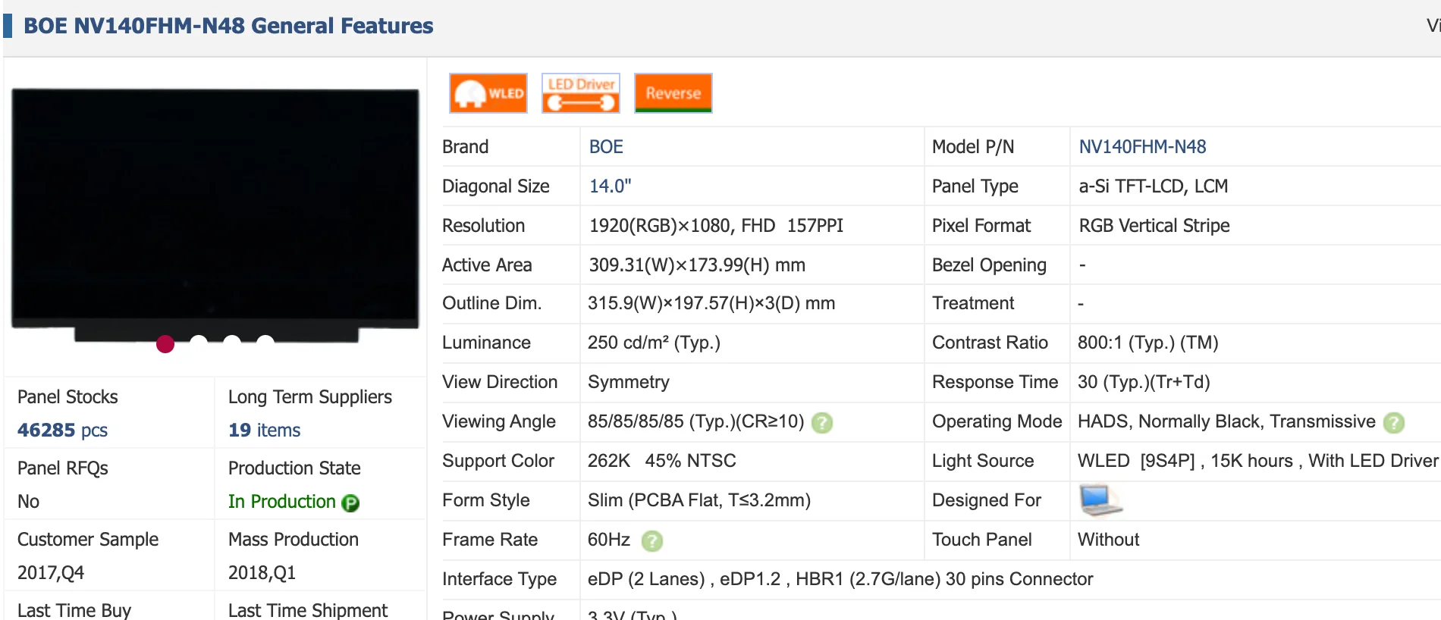Click the Last Time Buy label
This screenshot has height=620, width=1441.
(x=74, y=610)
